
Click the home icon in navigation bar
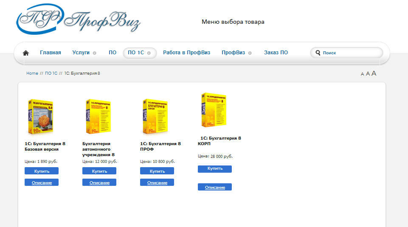(26, 53)
